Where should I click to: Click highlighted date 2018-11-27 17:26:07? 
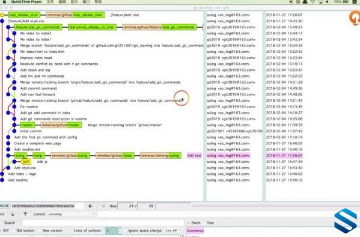(284, 156)
